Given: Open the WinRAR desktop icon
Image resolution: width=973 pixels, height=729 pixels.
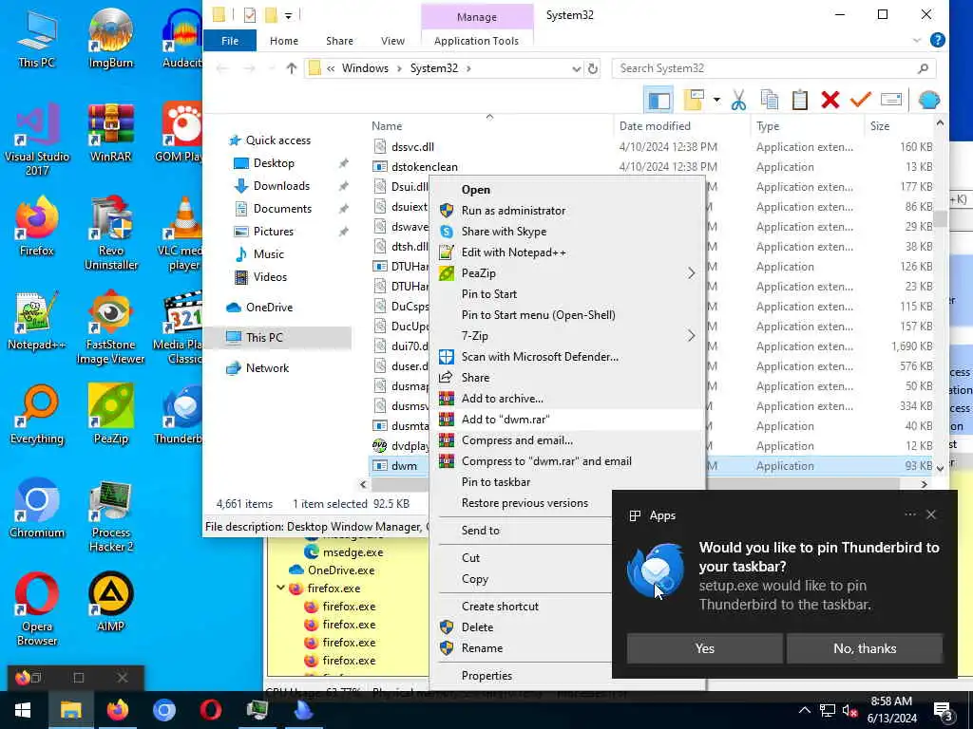Looking at the screenshot, I should point(110,133).
